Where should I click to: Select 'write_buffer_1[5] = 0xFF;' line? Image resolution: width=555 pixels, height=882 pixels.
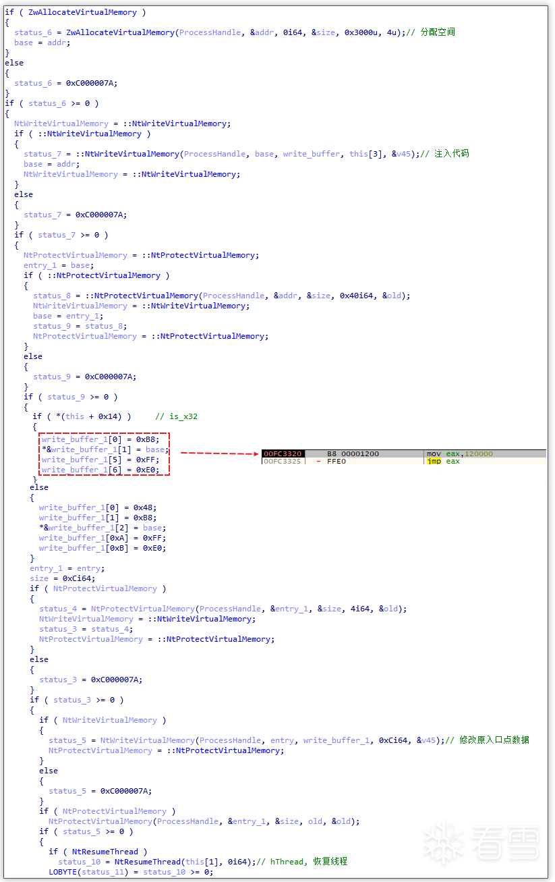100,460
